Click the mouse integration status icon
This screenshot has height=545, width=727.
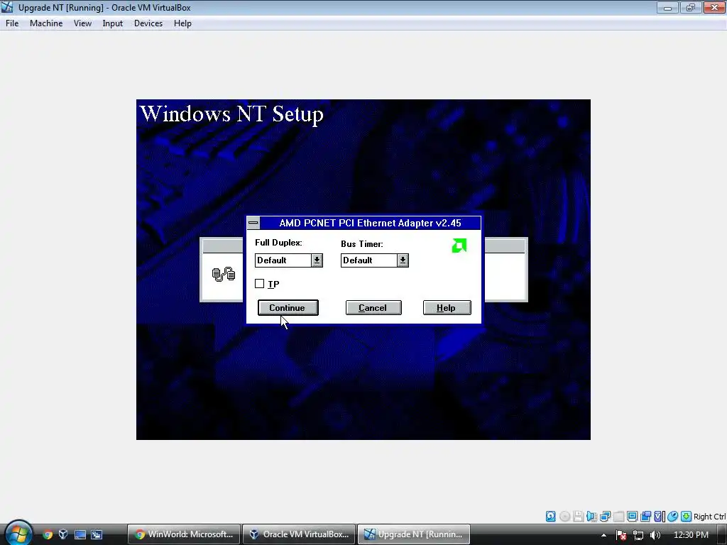673,517
